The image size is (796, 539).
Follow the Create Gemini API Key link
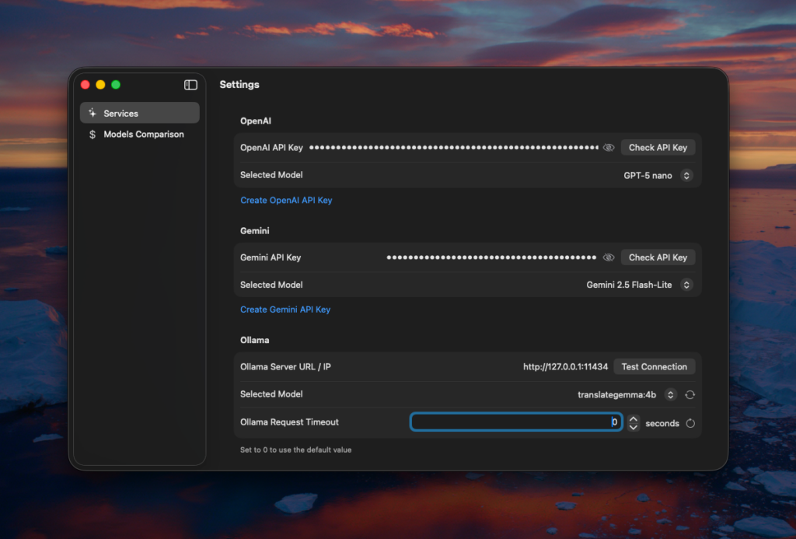285,310
